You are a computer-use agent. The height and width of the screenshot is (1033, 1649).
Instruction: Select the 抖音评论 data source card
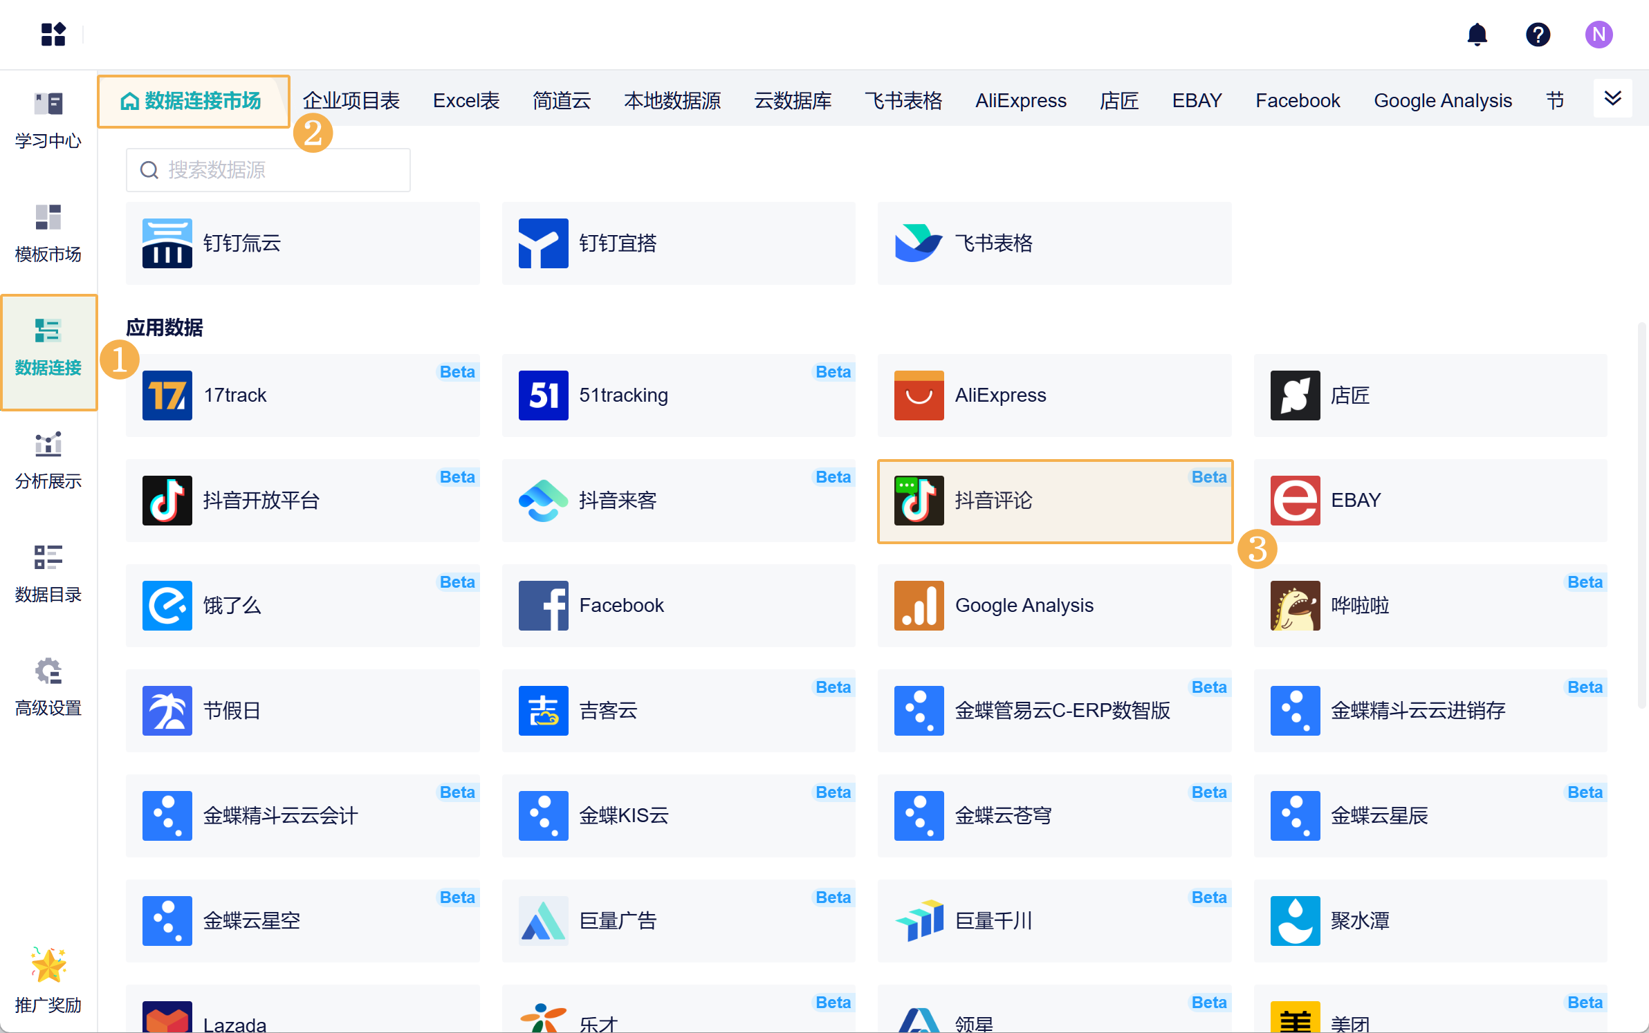(1054, 501)
